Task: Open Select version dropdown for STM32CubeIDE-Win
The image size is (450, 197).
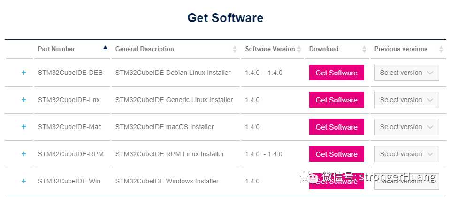Action: click(x=407, y=181)
